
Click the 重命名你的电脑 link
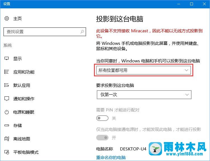coord(111,158)
